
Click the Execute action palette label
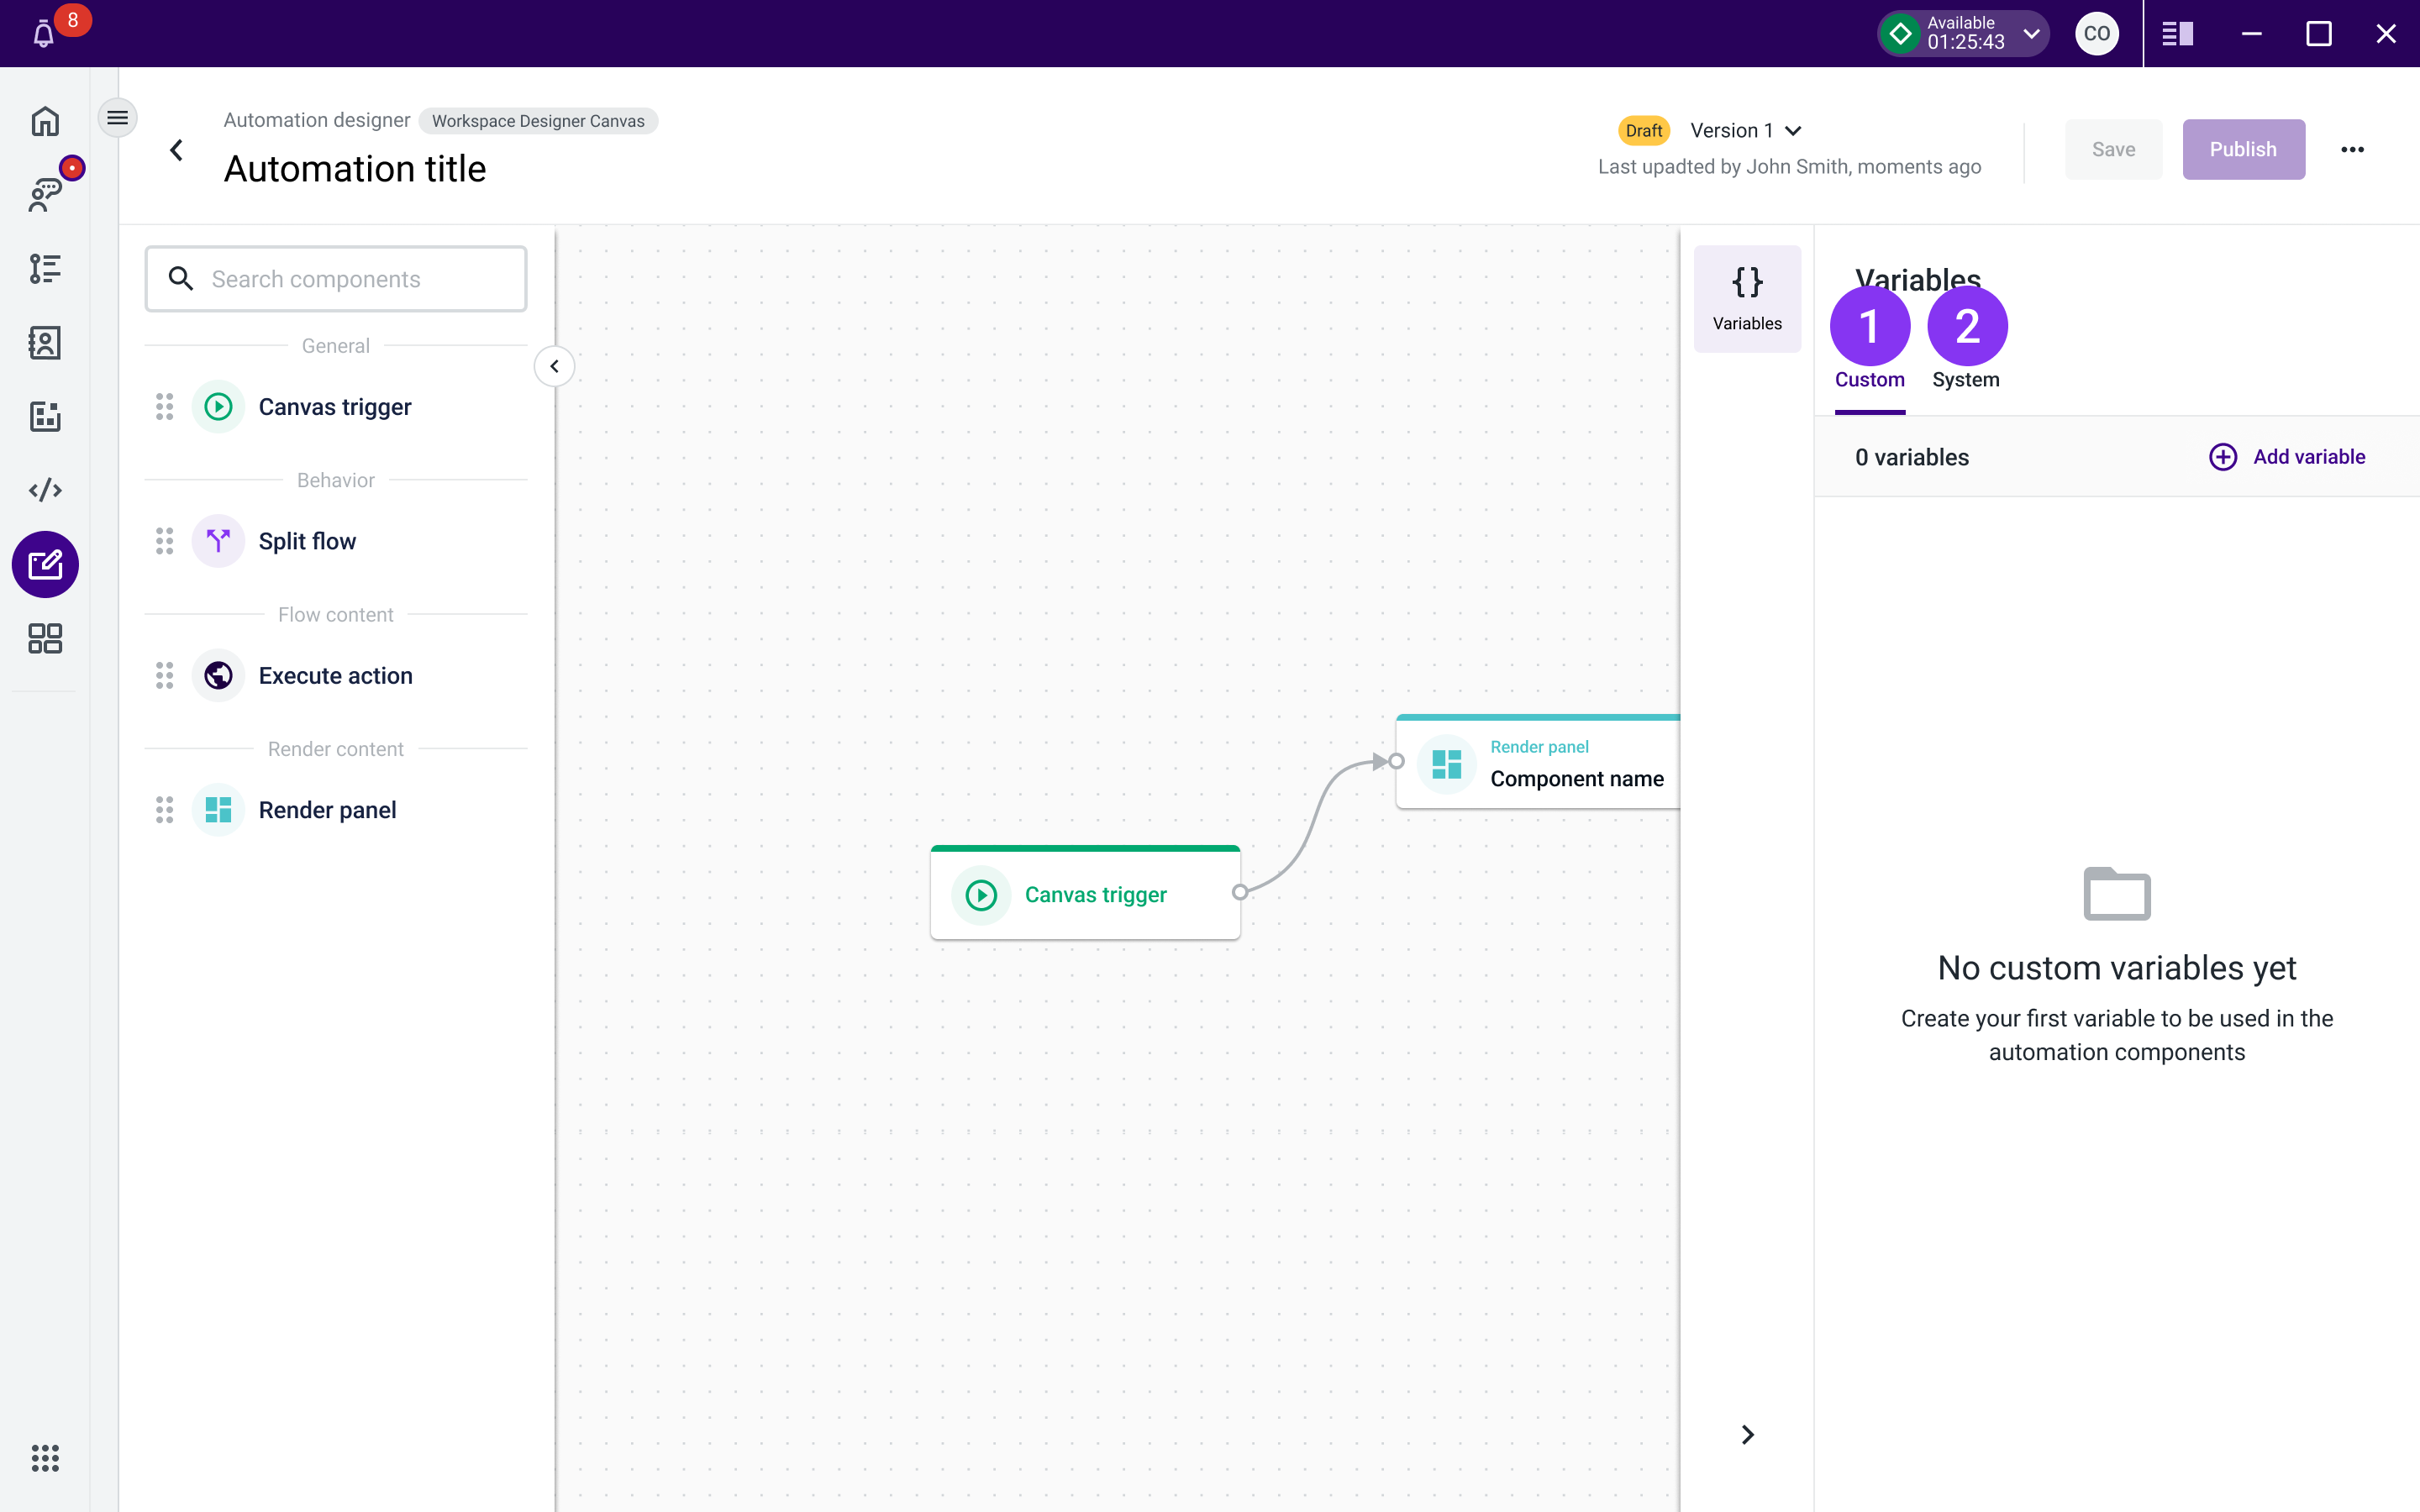tap(335, 676)
